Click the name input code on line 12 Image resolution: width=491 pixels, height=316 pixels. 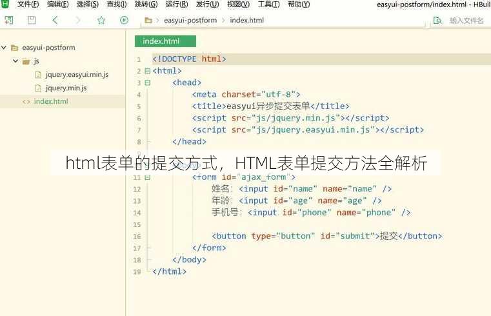coord(301,189)
